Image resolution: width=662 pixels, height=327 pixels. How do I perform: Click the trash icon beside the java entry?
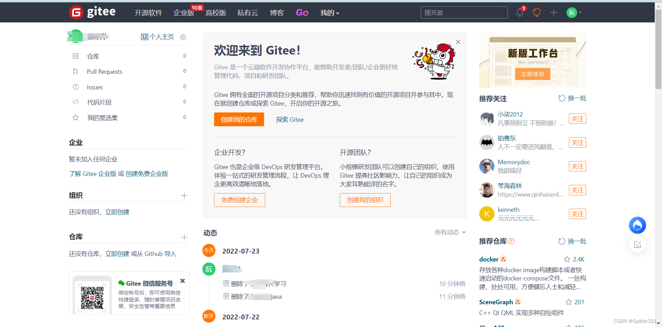point(226,296)
